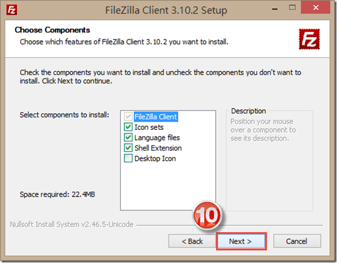Enable the Desktop Icon checkbox
Image resolution: width=337 pixels, height=263 pixels.
(128, 158)
